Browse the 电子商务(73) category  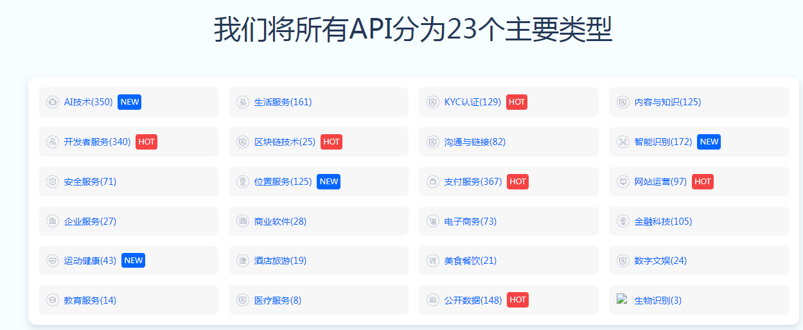point(471,221)
